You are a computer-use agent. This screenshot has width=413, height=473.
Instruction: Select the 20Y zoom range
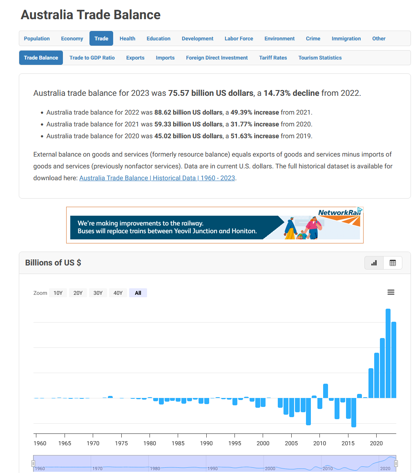point(78,293)
